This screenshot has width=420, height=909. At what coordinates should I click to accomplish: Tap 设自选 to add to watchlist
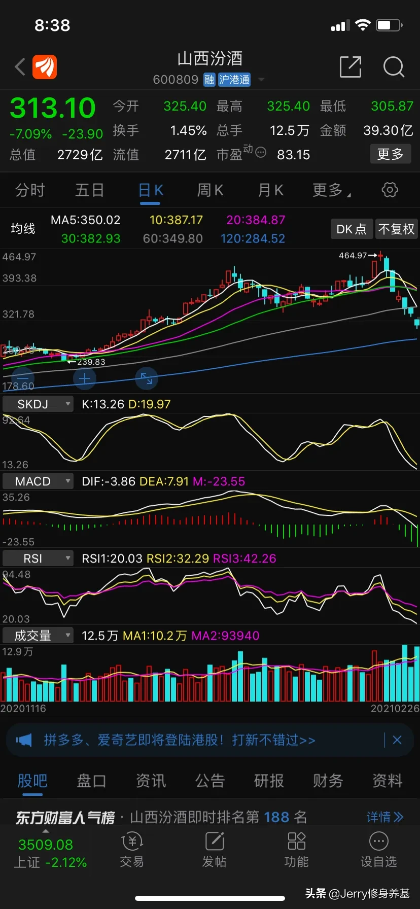pos(378,850)
